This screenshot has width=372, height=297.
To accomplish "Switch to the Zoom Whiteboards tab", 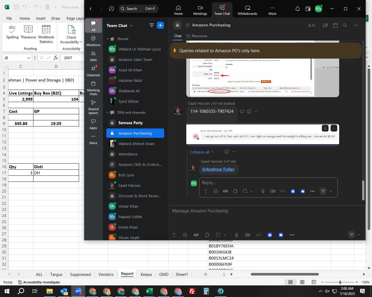I will click(x=247, y=10).
